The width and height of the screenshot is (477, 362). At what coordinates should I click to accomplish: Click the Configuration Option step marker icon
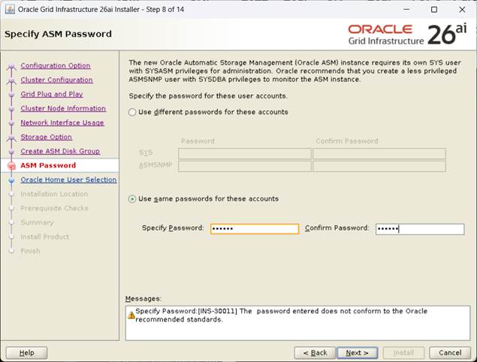(x=11, y=66)
